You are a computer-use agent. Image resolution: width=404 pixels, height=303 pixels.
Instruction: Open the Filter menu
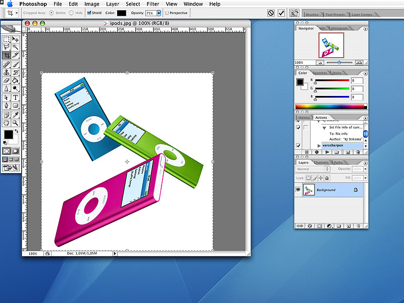coord(153,4)
